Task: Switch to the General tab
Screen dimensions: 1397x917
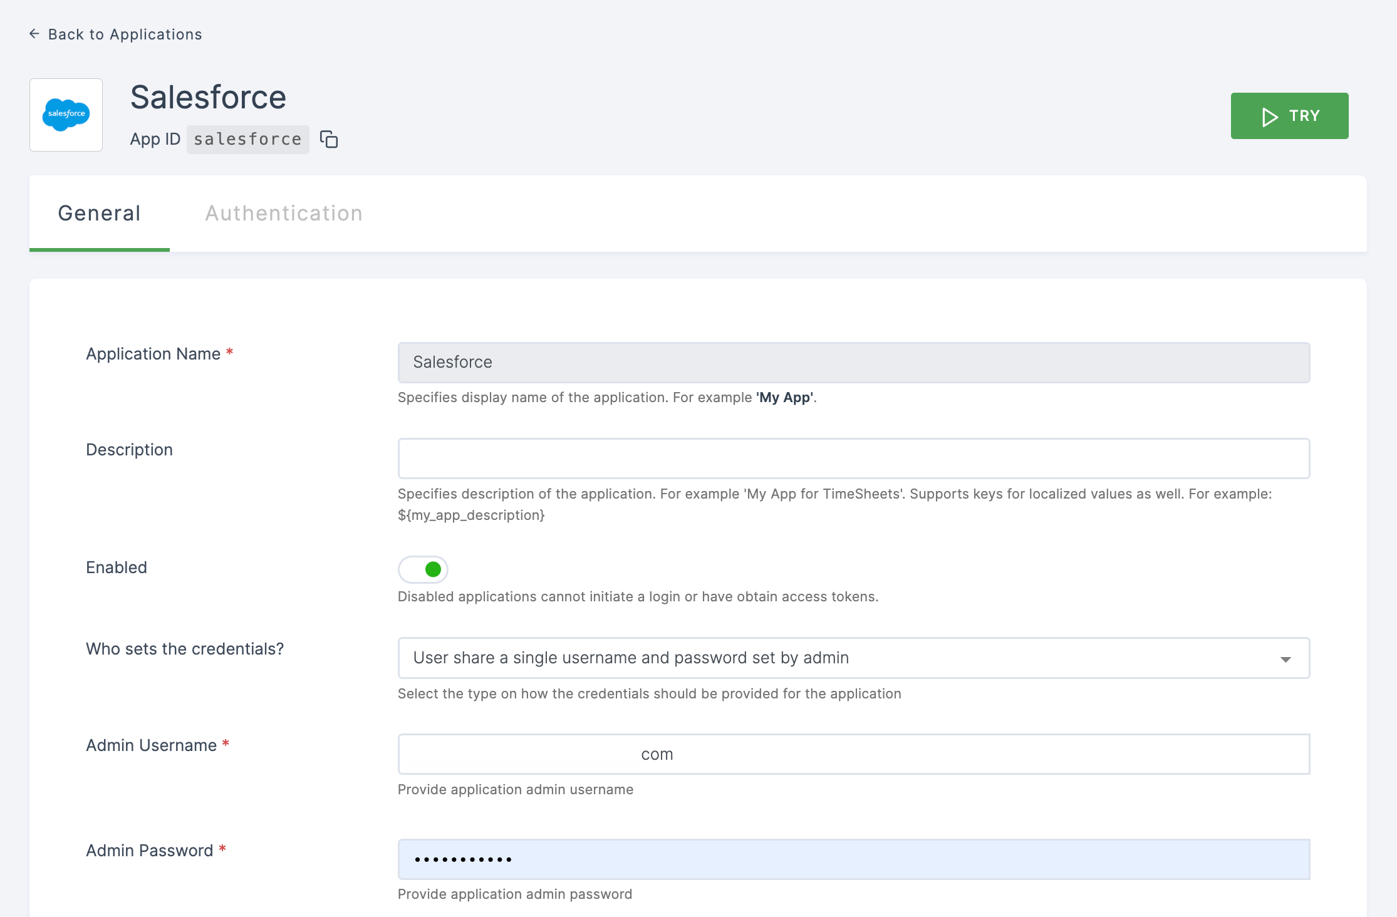Action: tap(99, 214)
